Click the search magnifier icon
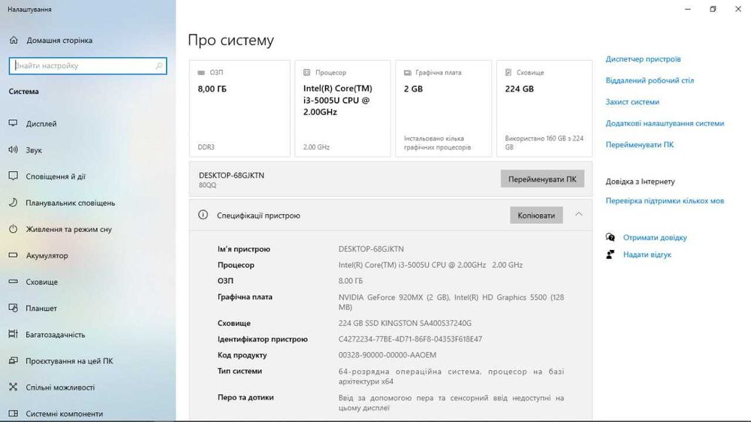 click(159, 65)
